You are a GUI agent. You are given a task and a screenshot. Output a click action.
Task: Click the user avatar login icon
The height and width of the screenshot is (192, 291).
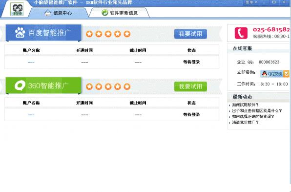pyautogui.click(x=17, y=9)
